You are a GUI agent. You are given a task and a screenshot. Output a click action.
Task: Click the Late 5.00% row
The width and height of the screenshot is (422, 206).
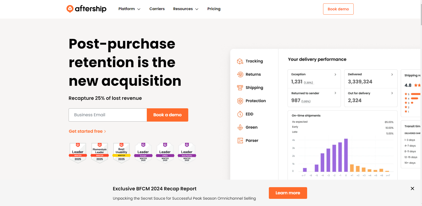[x=343, y=132]
